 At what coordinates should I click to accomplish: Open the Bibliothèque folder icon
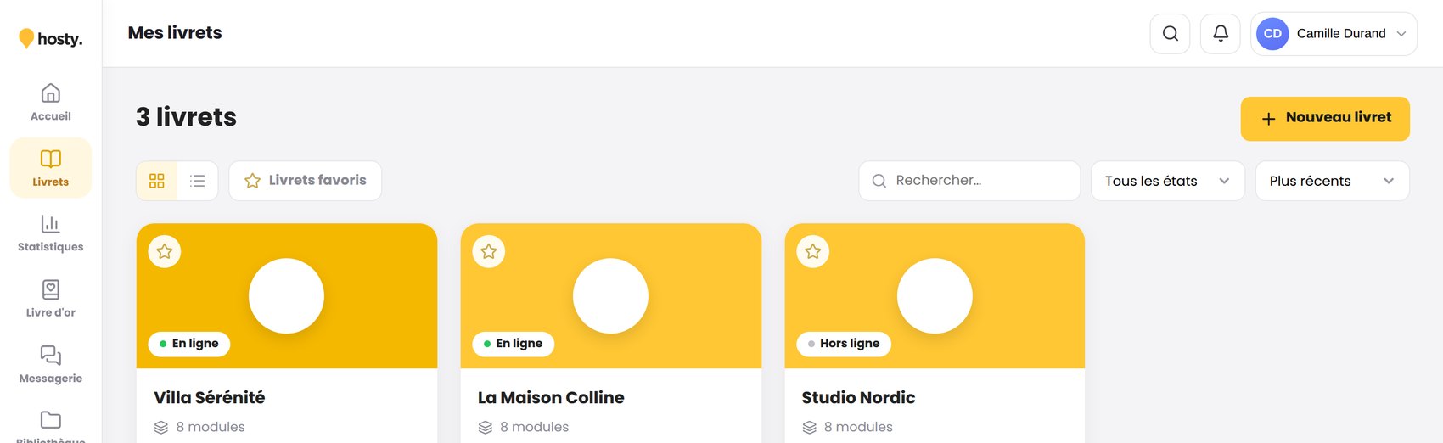coord(51,421)
